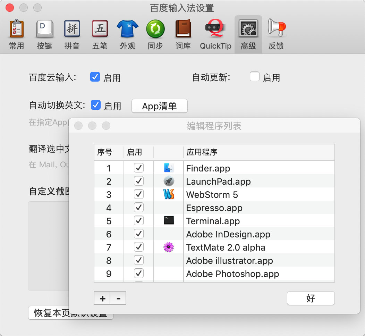Open the 词库 dictionary tab
This screenshot has height=336, width=365.
coord(183,34)
